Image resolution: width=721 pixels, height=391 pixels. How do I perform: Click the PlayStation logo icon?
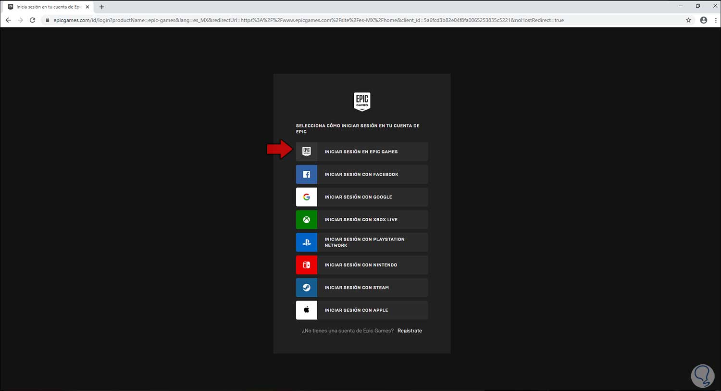[x=307, y=242]
